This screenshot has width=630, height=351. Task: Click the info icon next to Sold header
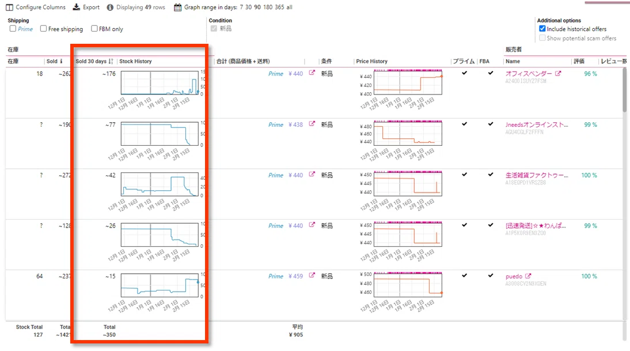(61, 62)
